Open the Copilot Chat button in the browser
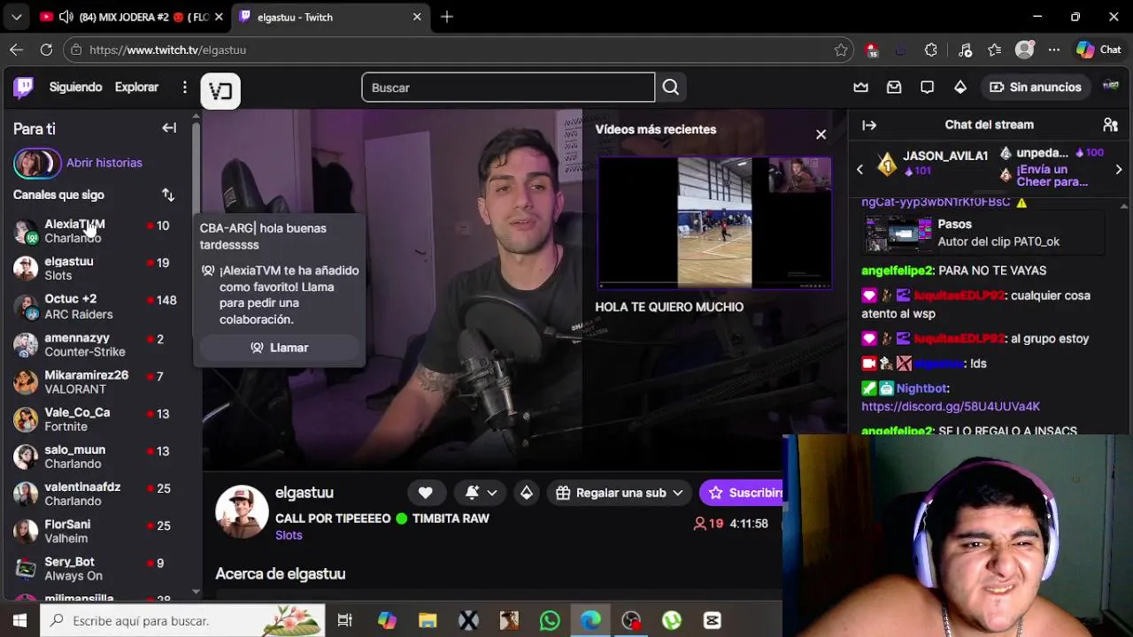Image resolution: width=1133 pixels, height=637 pixels. coord(1098,50)
